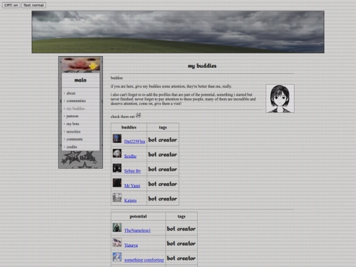Go to communities in the sidebar
This screenshot has width=356, height=267.
tap(76, 101)
